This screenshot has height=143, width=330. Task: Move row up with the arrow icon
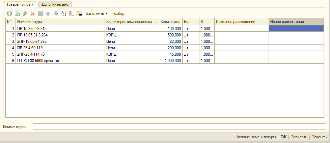(x=48, y=14)
